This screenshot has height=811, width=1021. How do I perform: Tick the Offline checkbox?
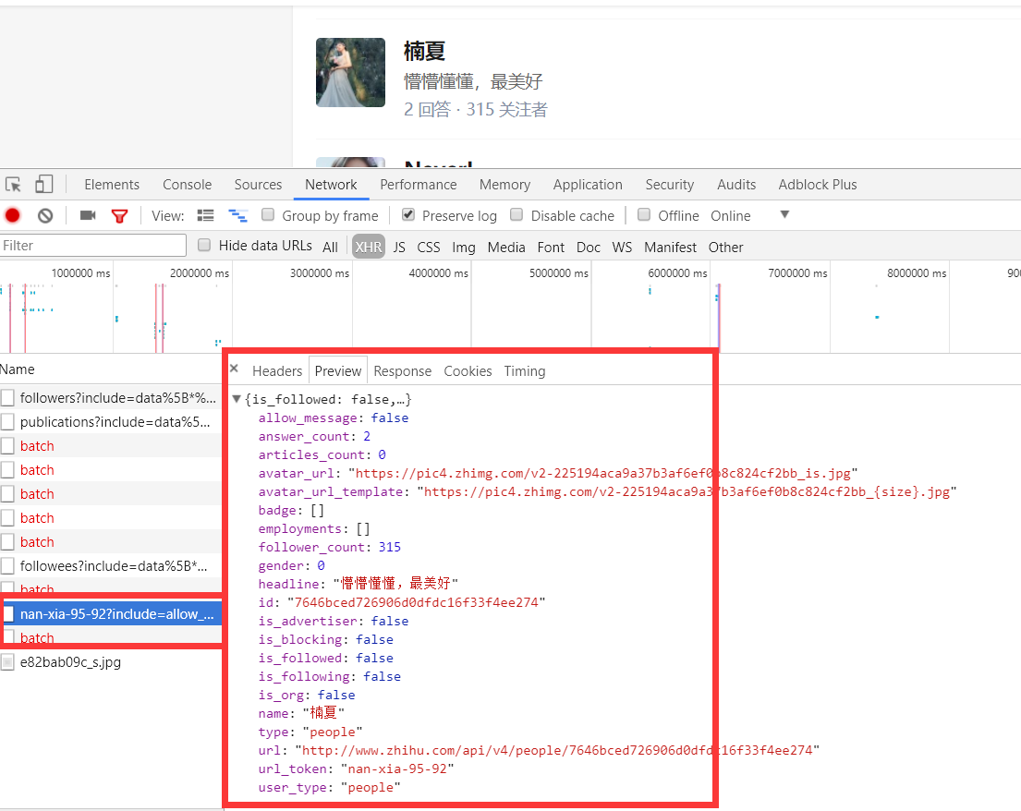point(644,215)
